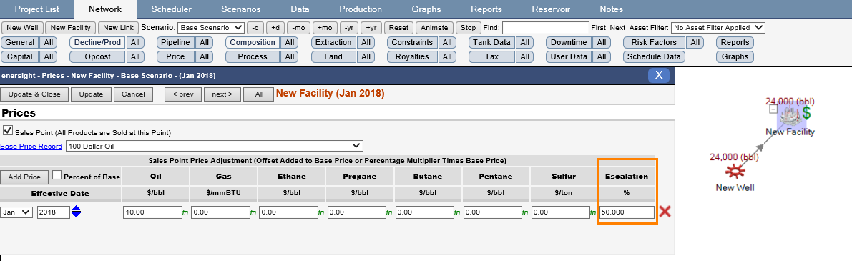The image size is (852, 261).
Task: Open the Risk Factors data category
Action: 654,42
